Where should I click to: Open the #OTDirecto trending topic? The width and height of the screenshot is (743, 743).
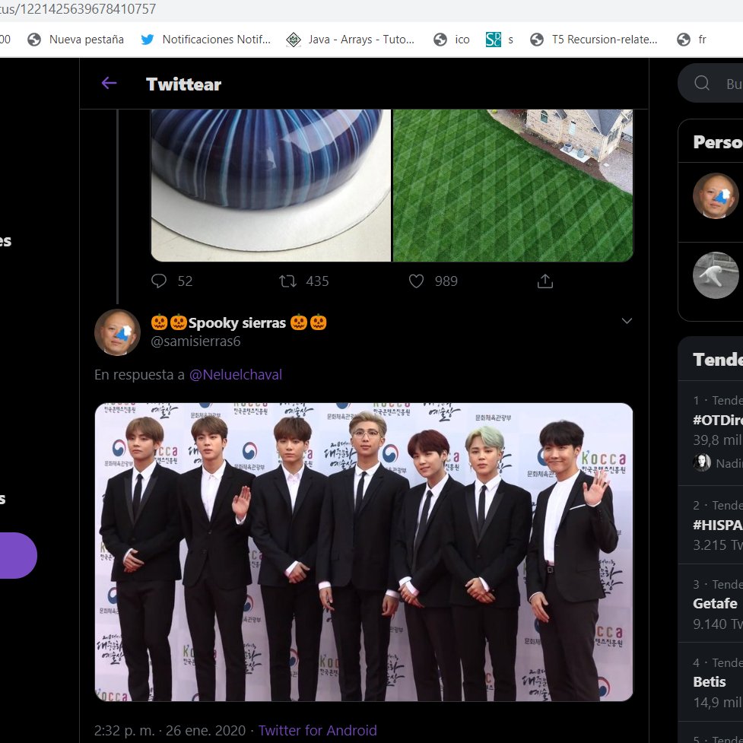tap(717, 421)
